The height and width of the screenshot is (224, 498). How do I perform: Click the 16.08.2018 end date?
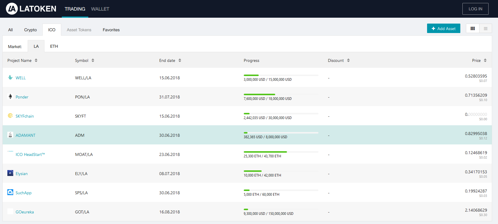tap(170, 212)
